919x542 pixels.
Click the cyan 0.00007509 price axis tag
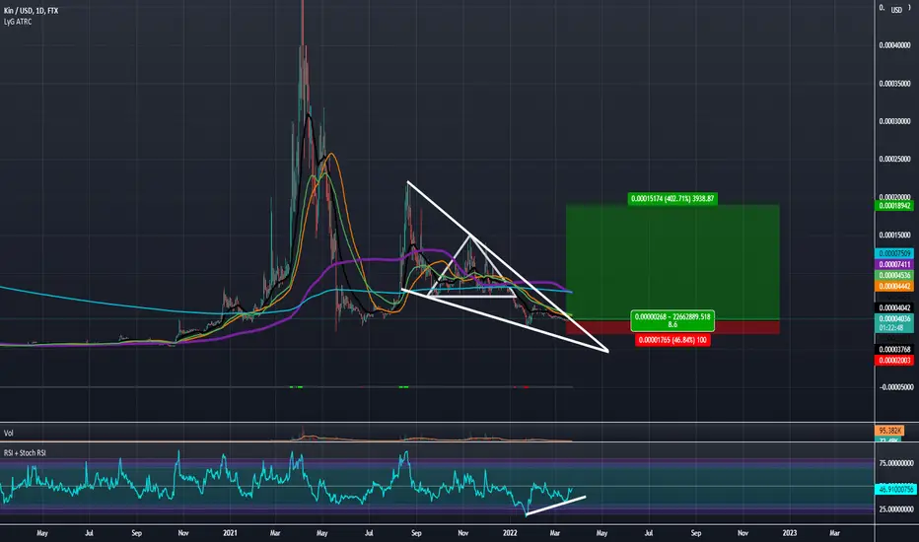coord(893,253)
